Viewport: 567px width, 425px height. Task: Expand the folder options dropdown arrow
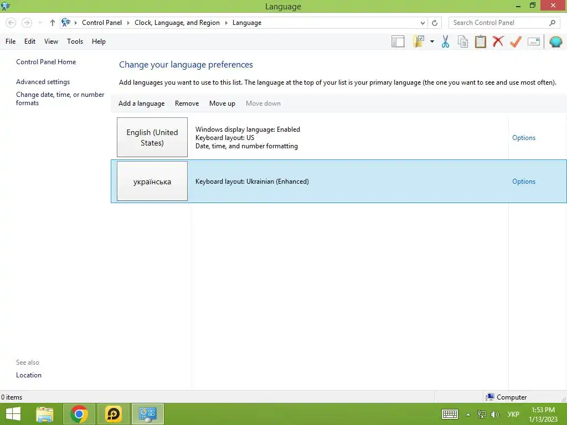click(432, 42)
